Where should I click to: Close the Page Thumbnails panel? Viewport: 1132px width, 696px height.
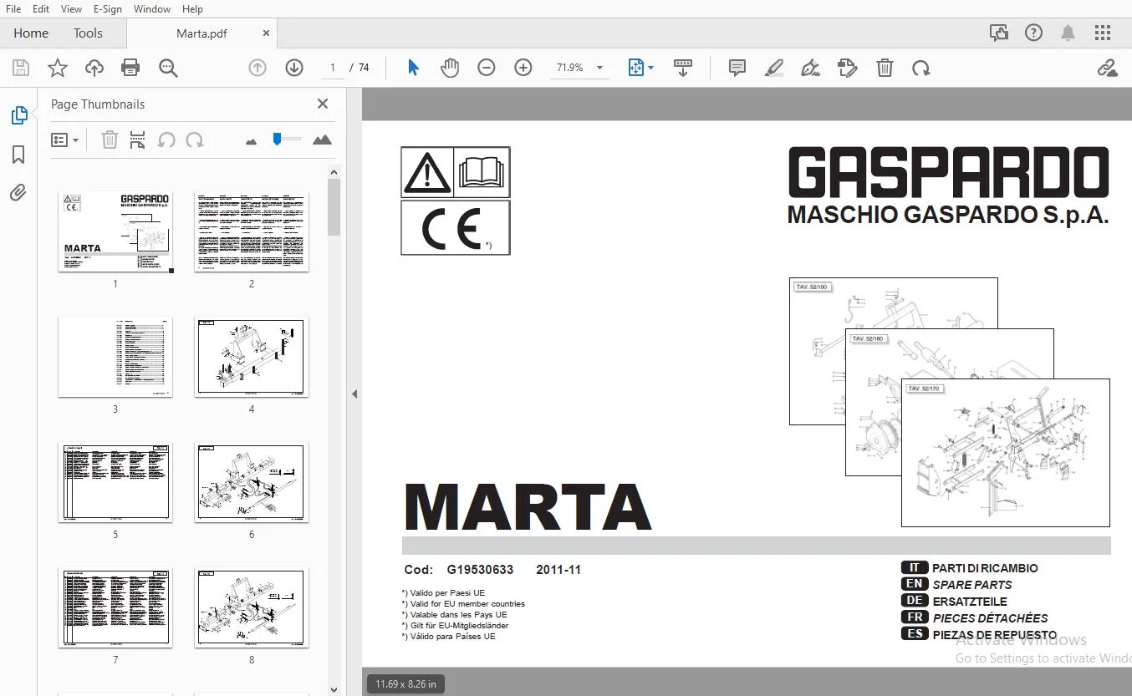pyautogui.click(x=323, y=104)
